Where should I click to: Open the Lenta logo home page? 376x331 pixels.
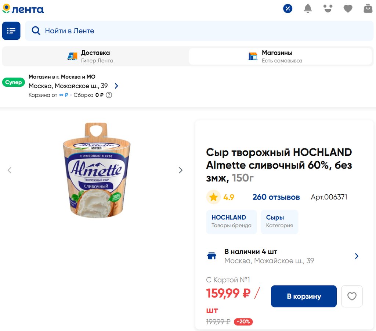pos(23,9)
